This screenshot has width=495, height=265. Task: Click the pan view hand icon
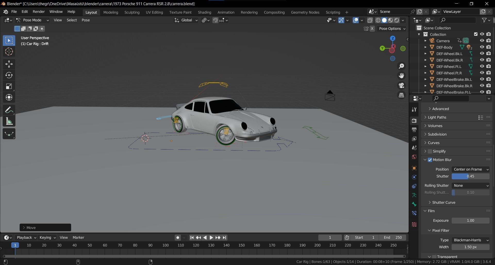pos(401,76)
